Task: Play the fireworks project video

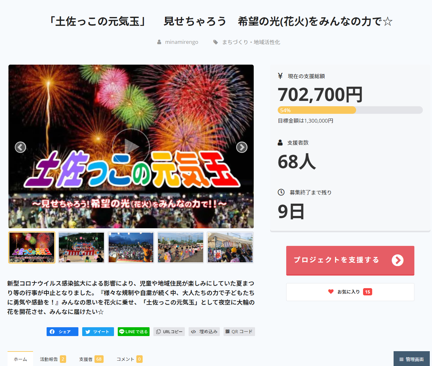Action: coord(131,147)
